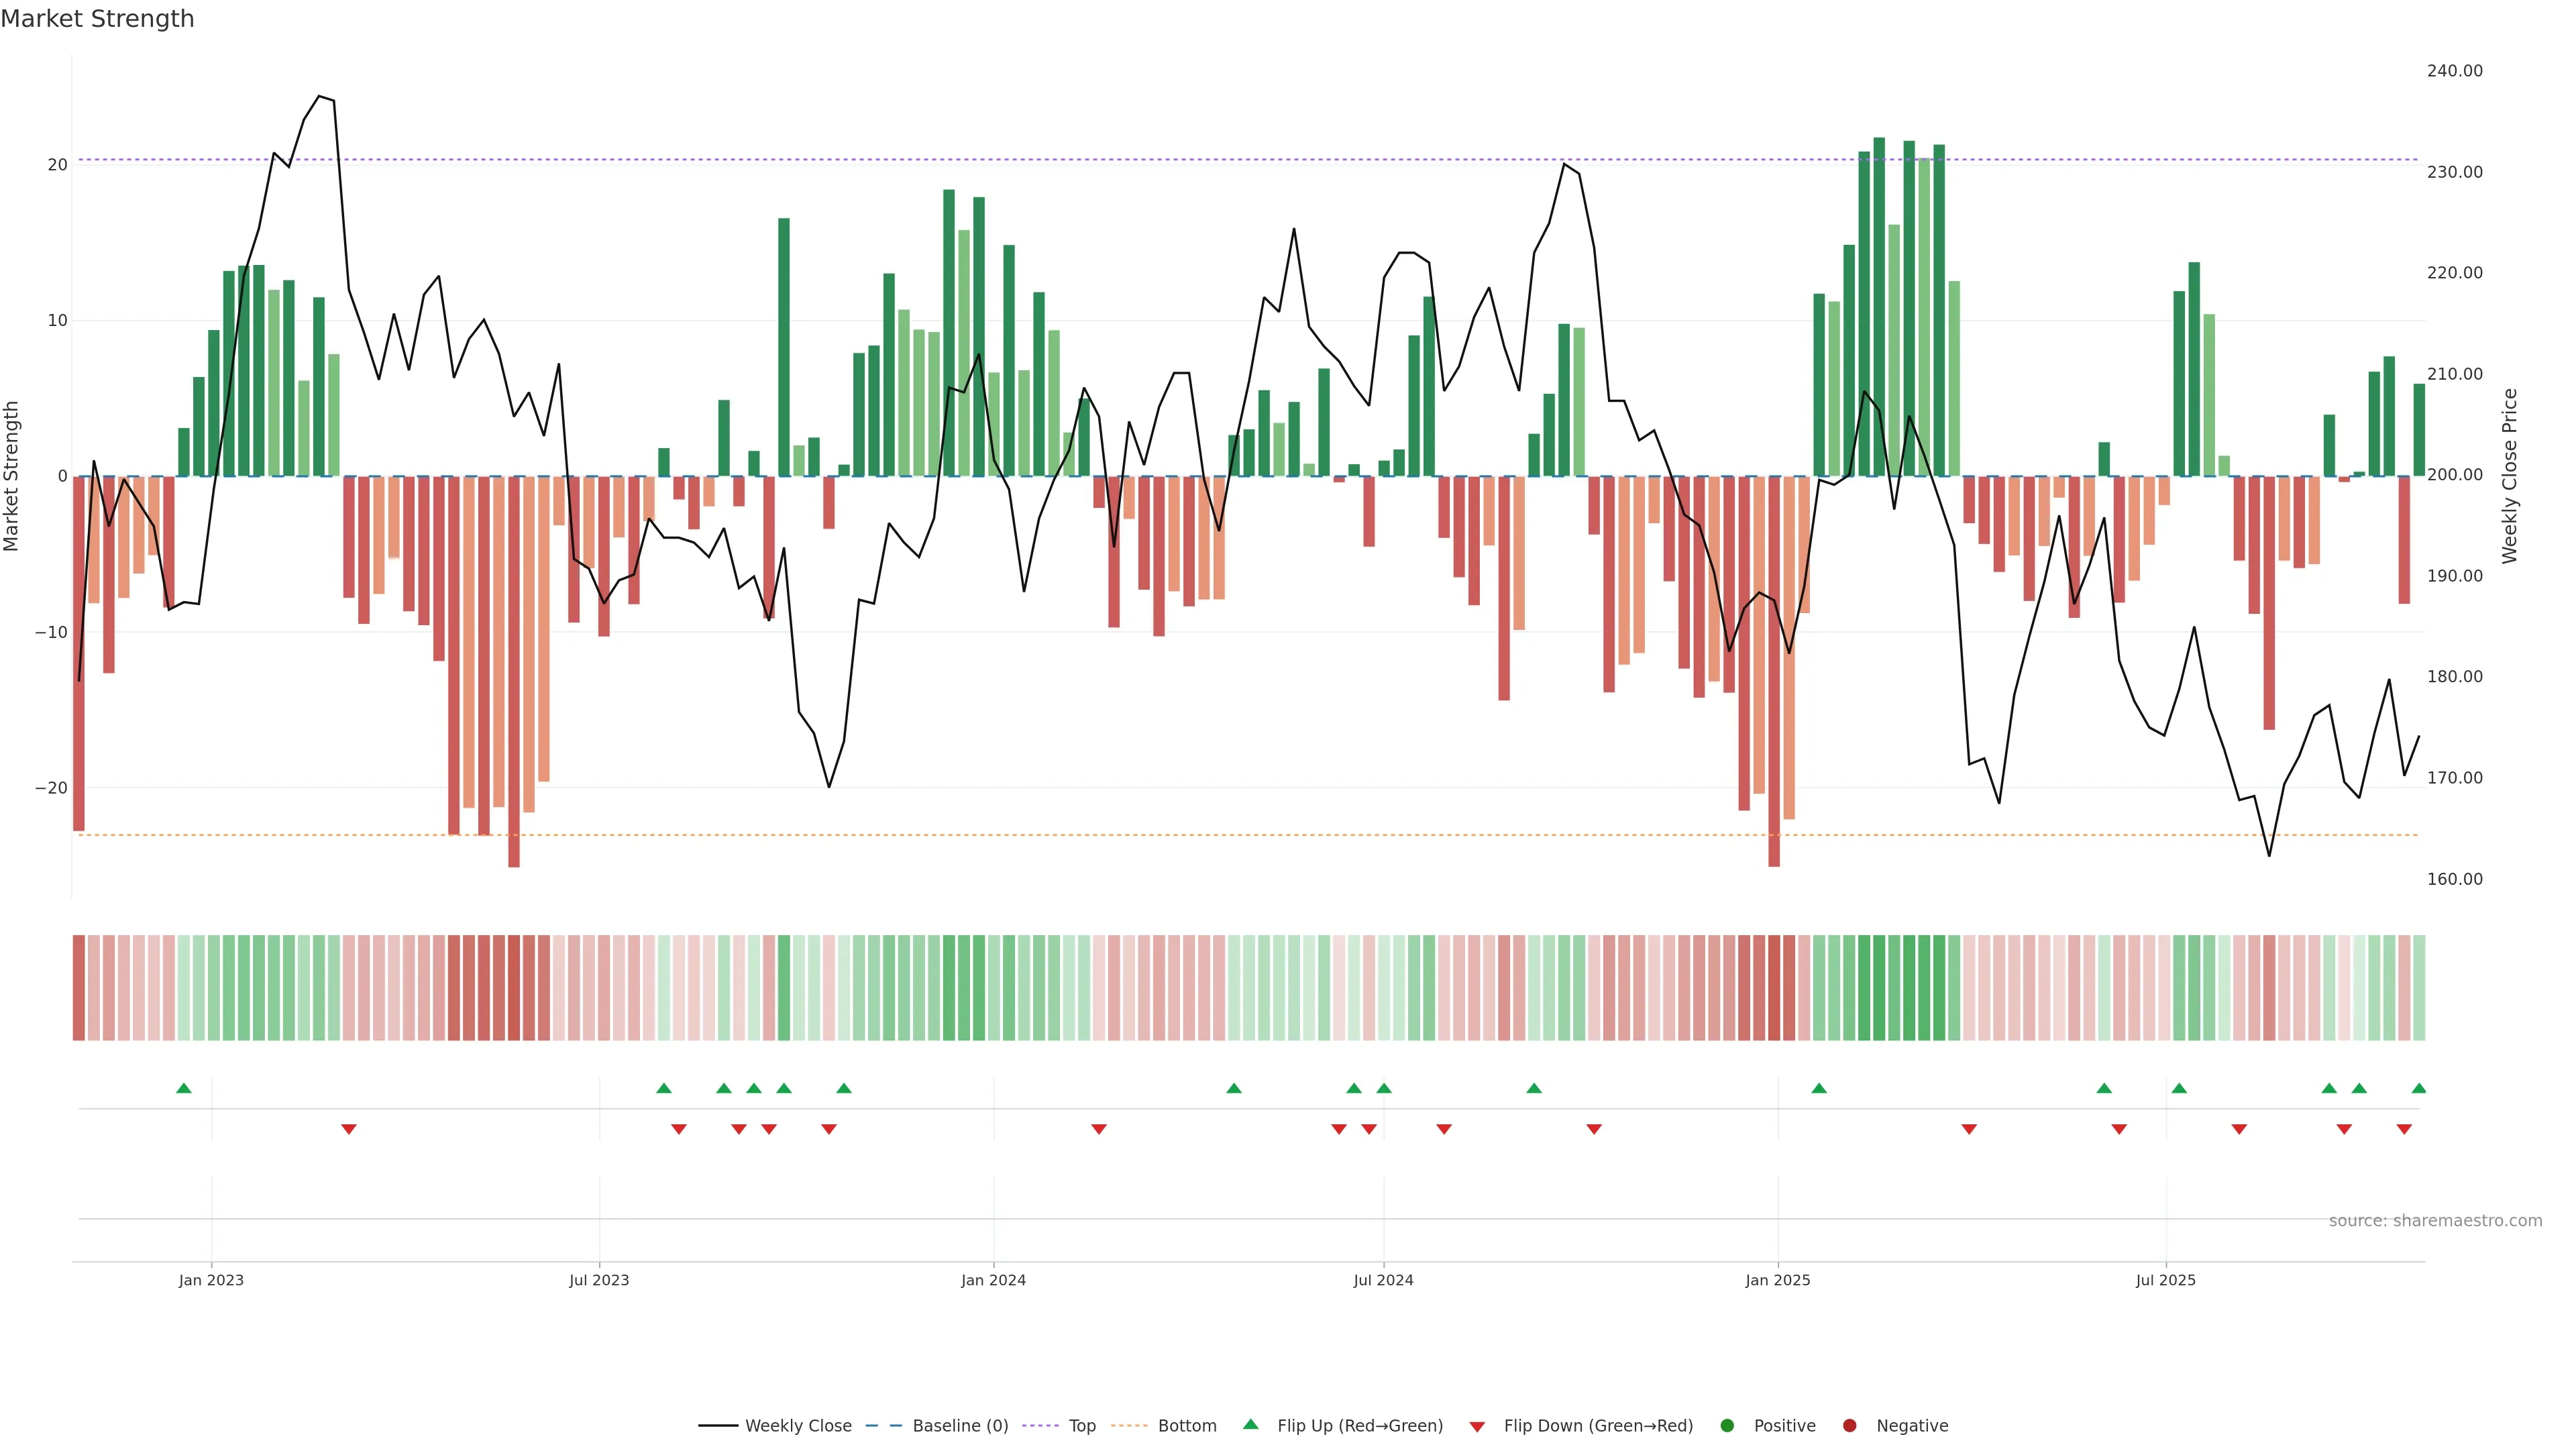
Task: Toggle Weekly Close line in legend
Action: 797,1426
